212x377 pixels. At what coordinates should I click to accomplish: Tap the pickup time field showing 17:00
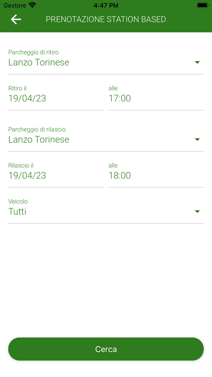click(120, 98)
